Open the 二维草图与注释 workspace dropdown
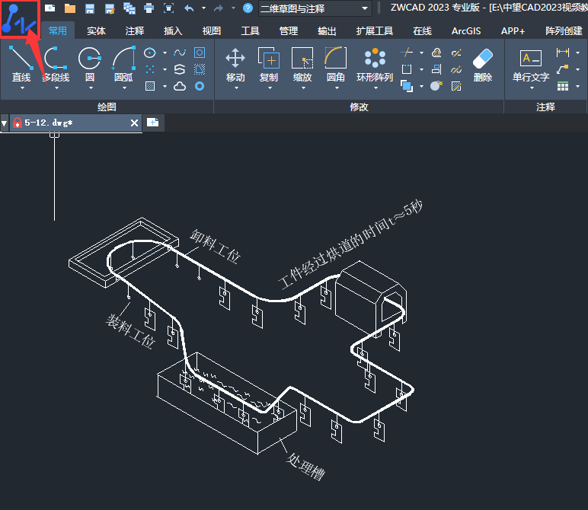 pyautogui.click(x=365, y=8)
